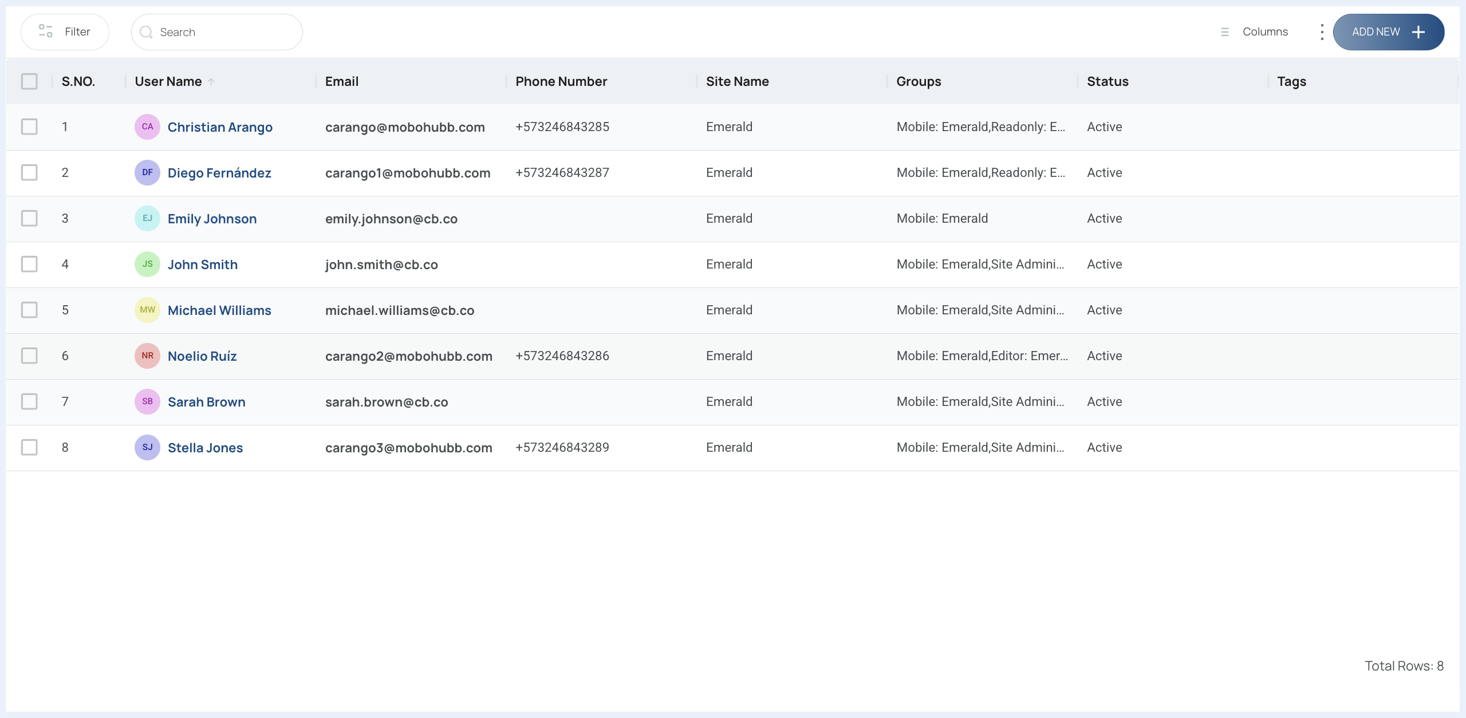Click phone number +573246843287
The height and width of the screenshot is (718, 1466).
coord(562,172)
